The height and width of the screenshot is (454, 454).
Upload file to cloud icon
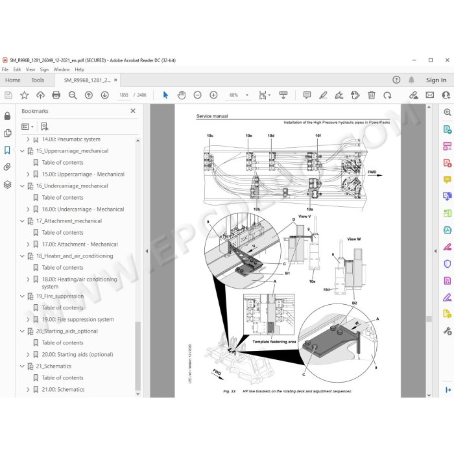[40, 95]
